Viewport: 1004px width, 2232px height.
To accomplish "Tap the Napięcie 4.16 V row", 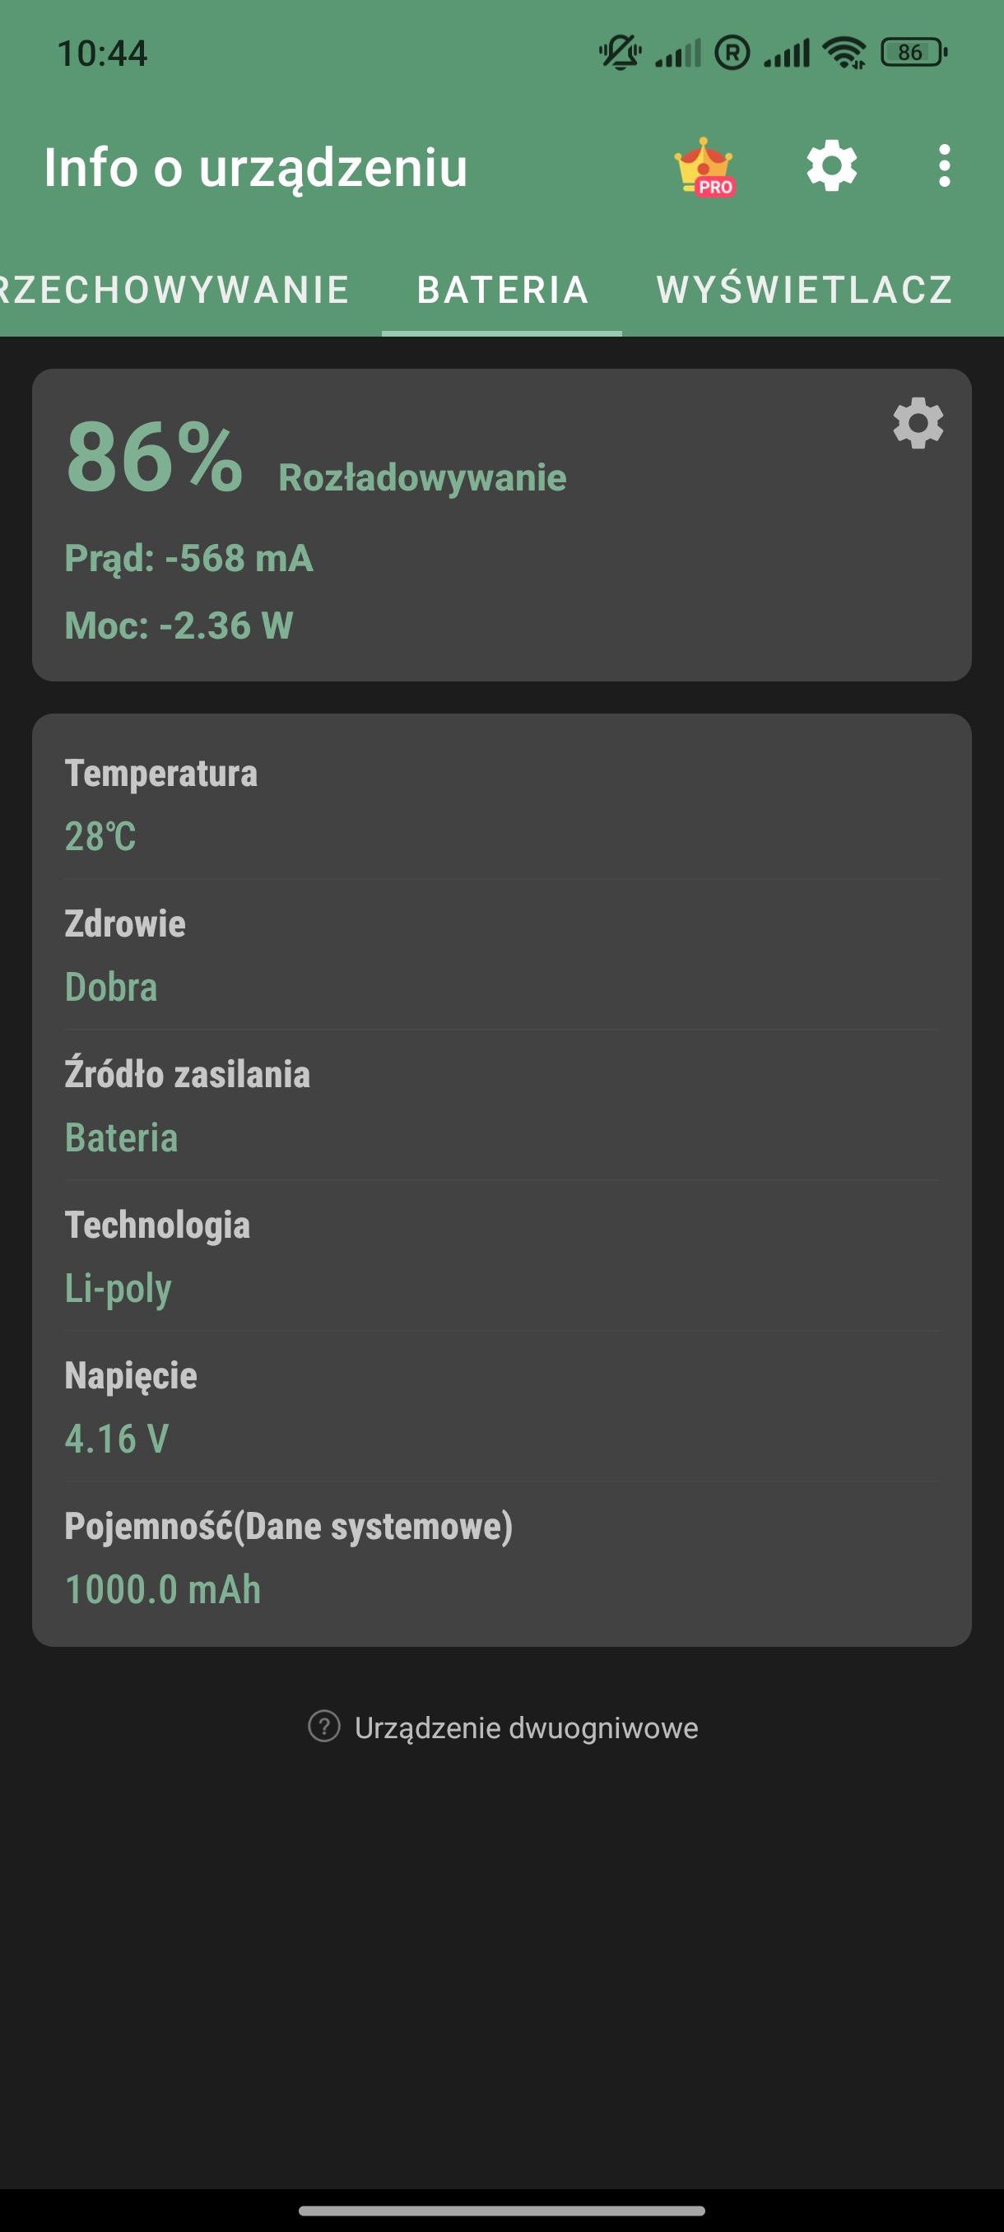I will [x=501, y=1407].
